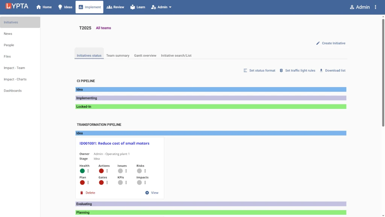Switch to Gantt overview tab

tap(145, 56)
